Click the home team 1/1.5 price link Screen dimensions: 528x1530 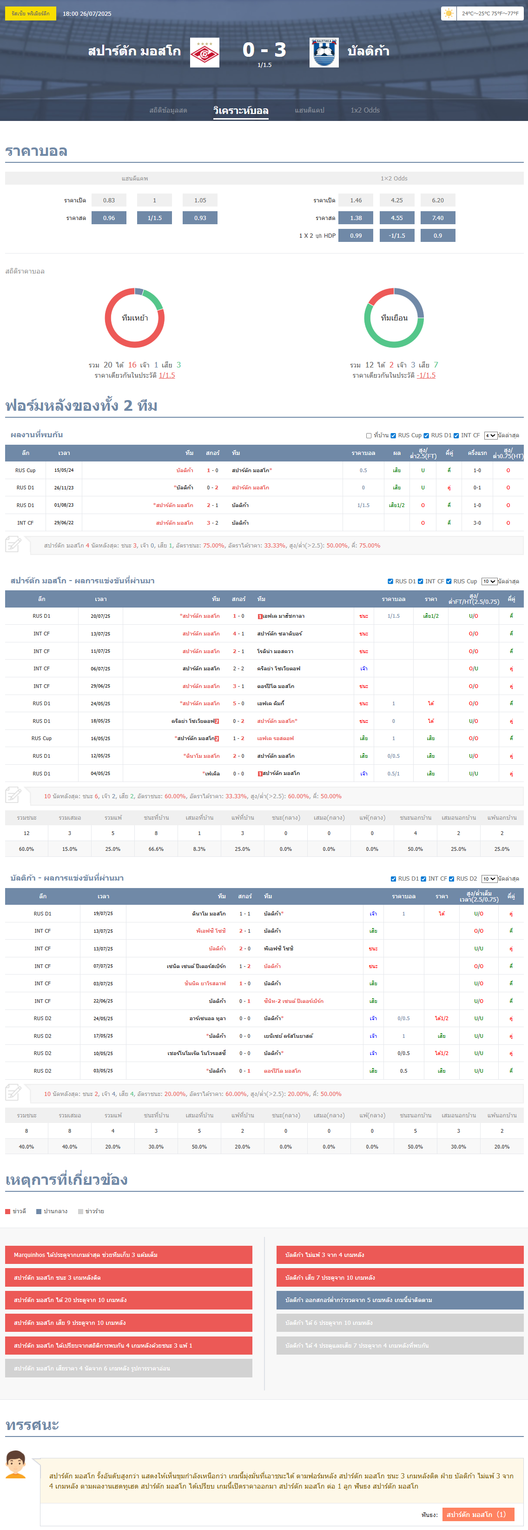point(167,375)
